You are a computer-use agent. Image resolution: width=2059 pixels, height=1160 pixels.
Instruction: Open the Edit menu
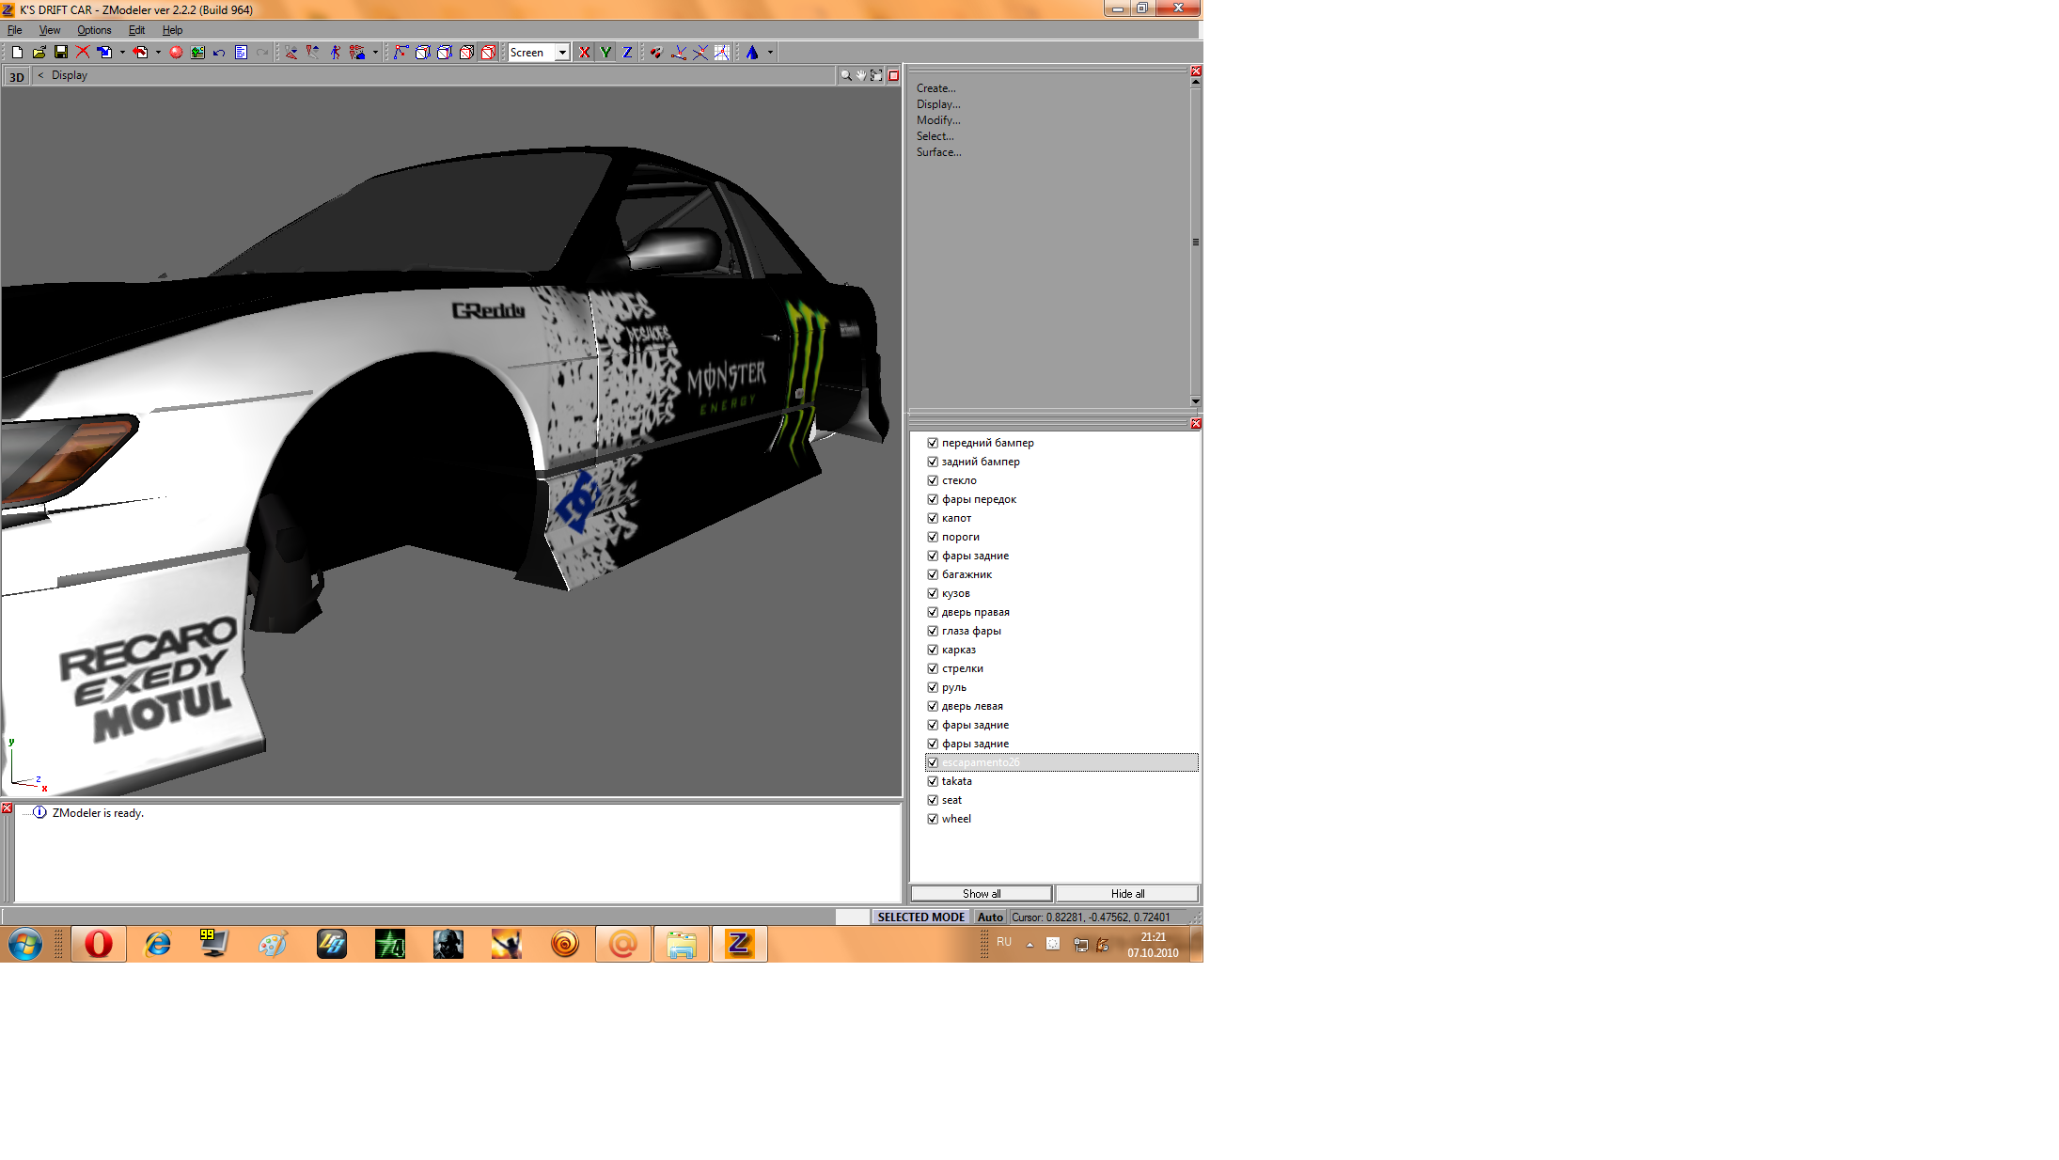click(136, 30)
